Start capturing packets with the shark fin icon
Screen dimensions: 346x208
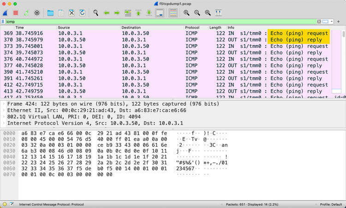click(x=5, y=13)
